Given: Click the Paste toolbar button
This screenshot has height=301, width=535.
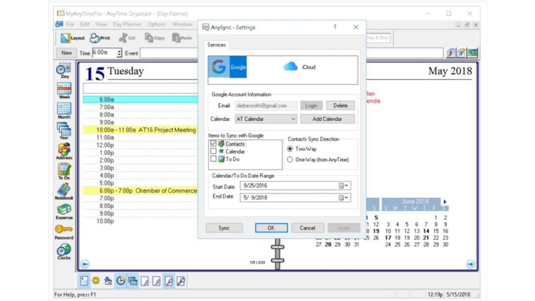Looking at the screenshot, I should [182, 38].
